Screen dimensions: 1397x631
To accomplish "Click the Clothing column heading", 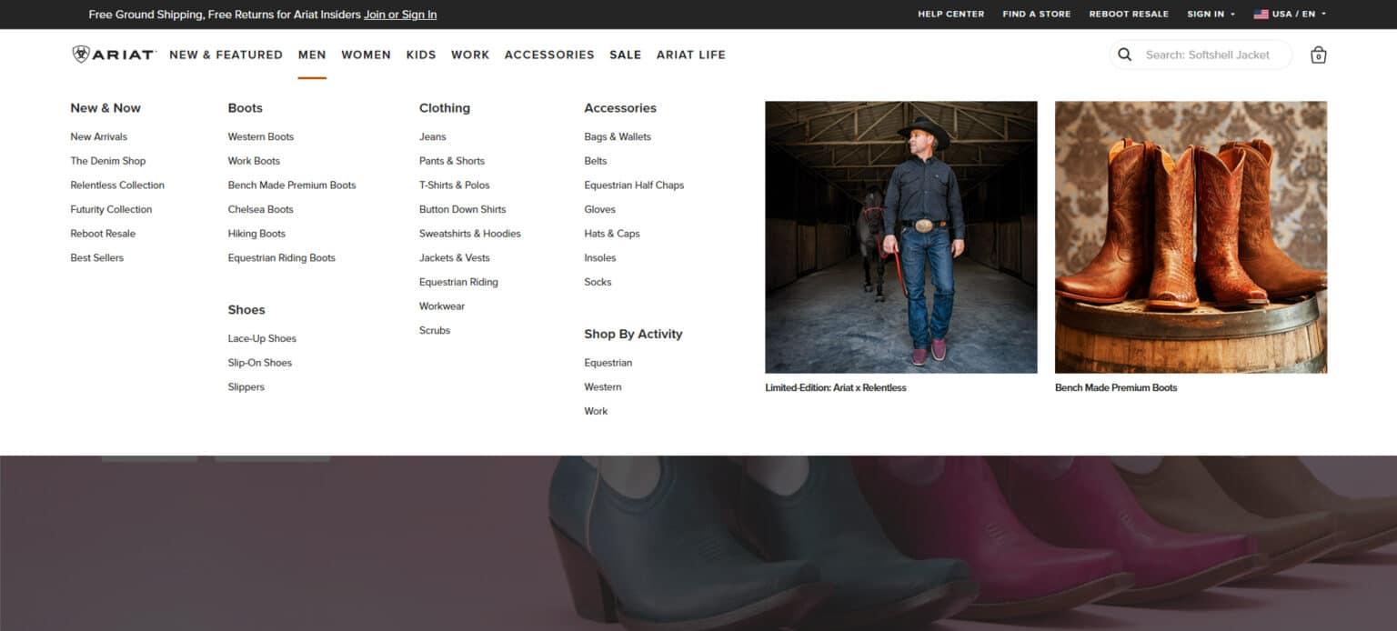I will click(x=444, y=107).
